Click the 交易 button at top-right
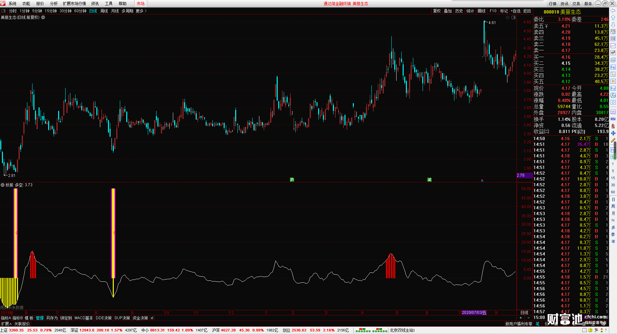This screenshot has height=334, width=617. (577, 4)
